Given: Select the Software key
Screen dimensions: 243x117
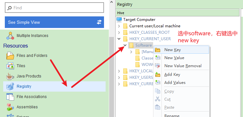Looking at the screenshot, I should [143, 45].
